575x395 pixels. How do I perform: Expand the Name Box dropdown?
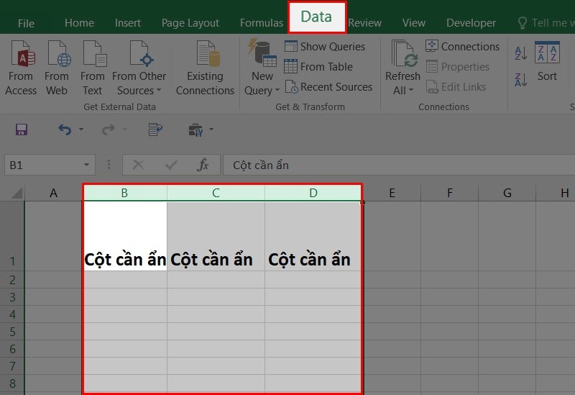pos(86,165)
